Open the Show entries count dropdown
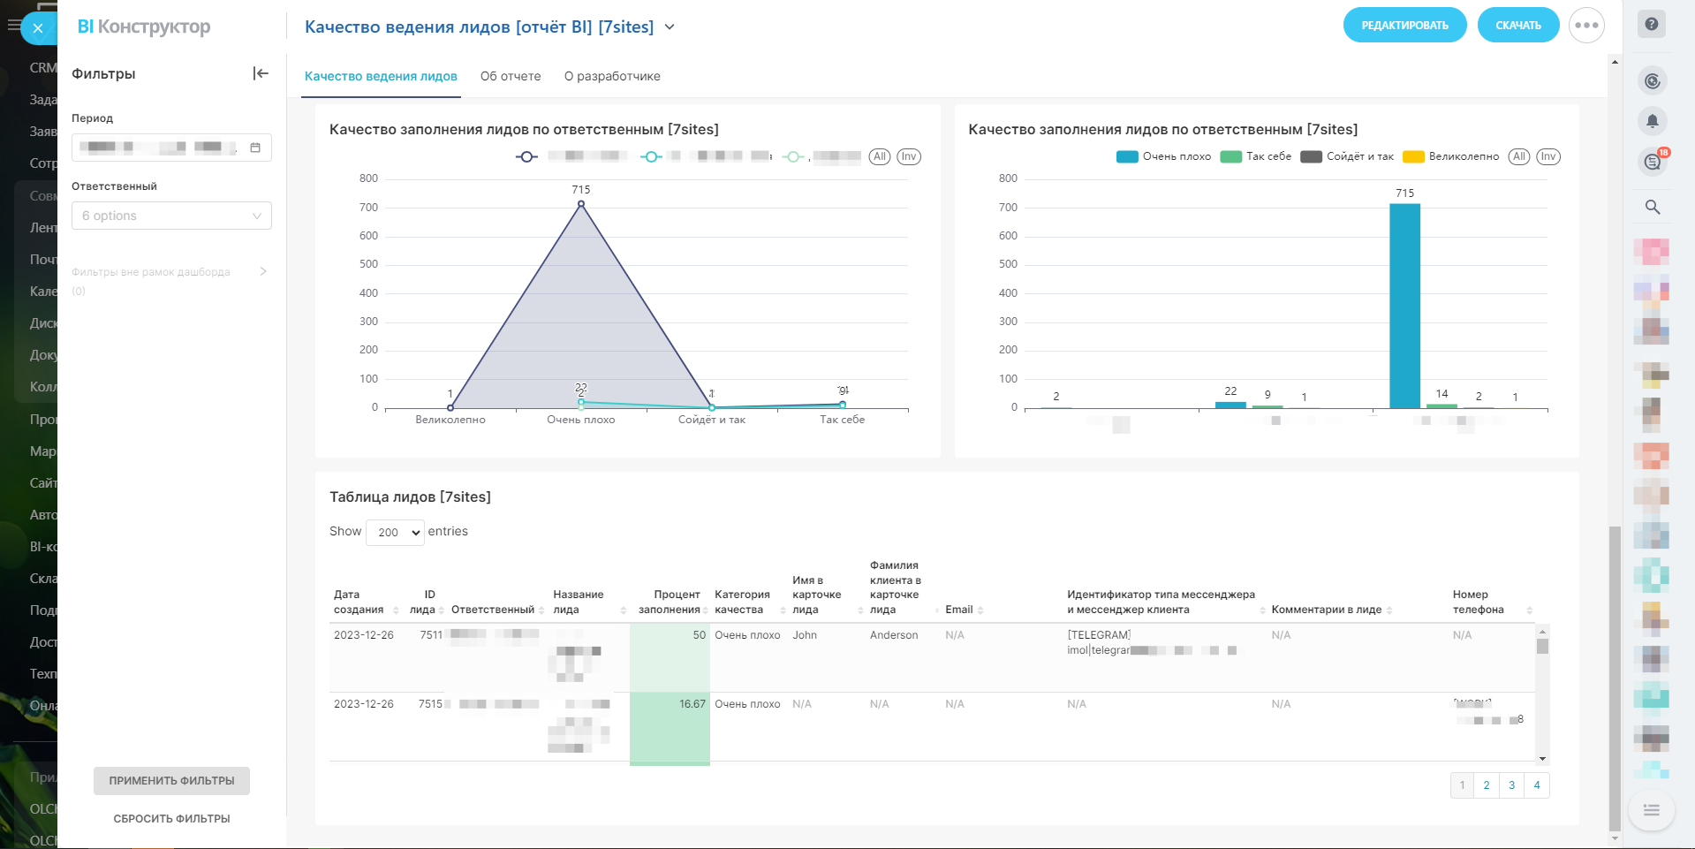The width and height of the screenshot is (1695, 849). click(395, 532)
